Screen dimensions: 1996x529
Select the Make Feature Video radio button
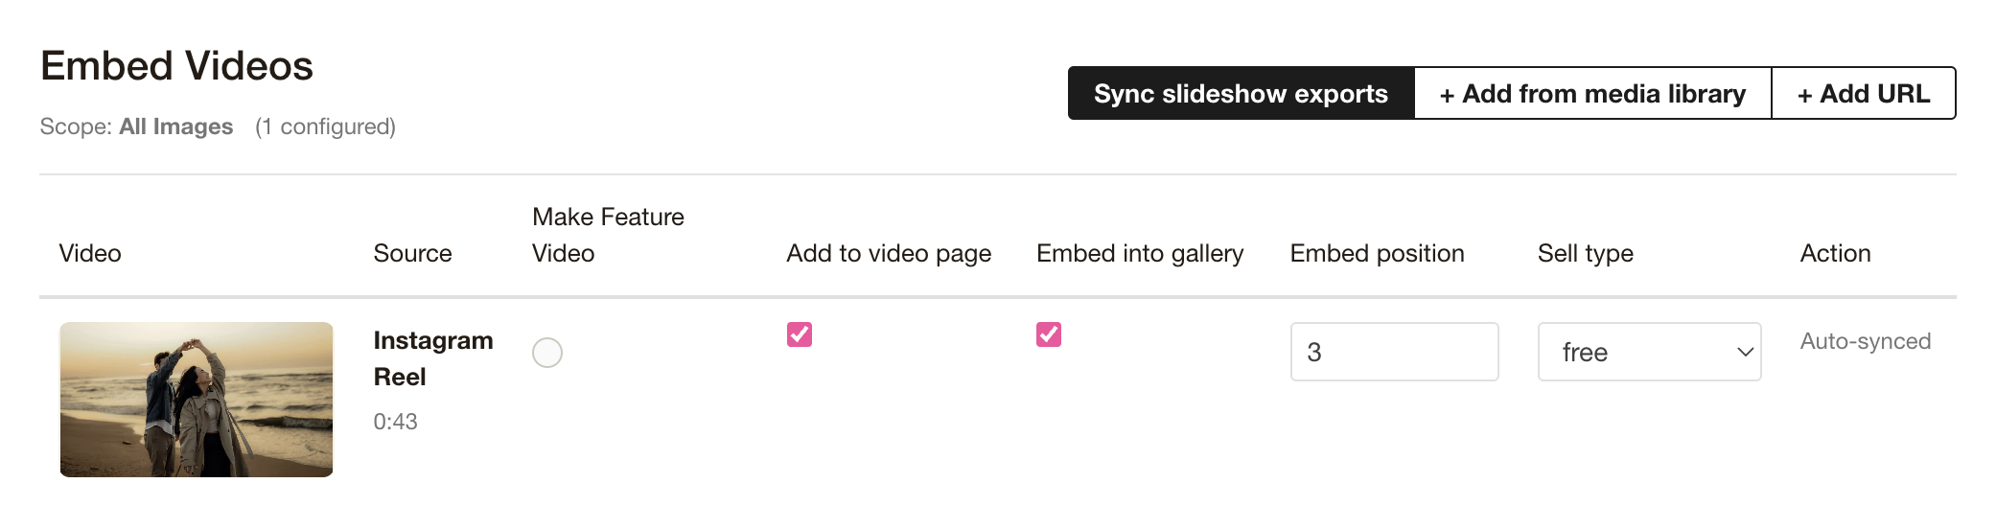pos(547,353)
